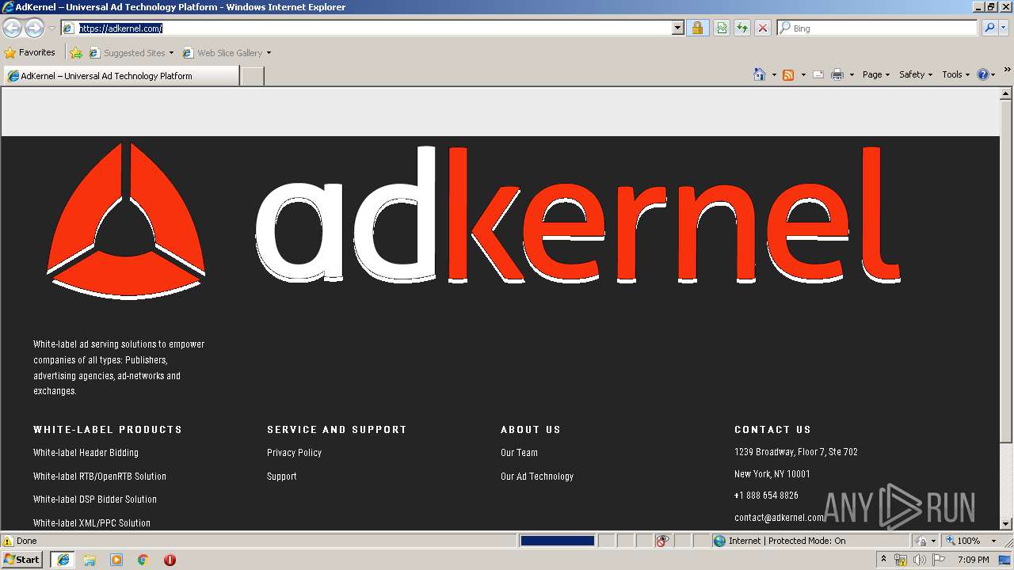Click the Print icon
This screenshot has height=570, width=1014.
(837, 74)
